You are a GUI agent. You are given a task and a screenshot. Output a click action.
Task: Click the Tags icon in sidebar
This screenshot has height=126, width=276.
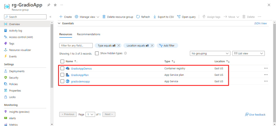pyautogui.click(x=6, y=43)
